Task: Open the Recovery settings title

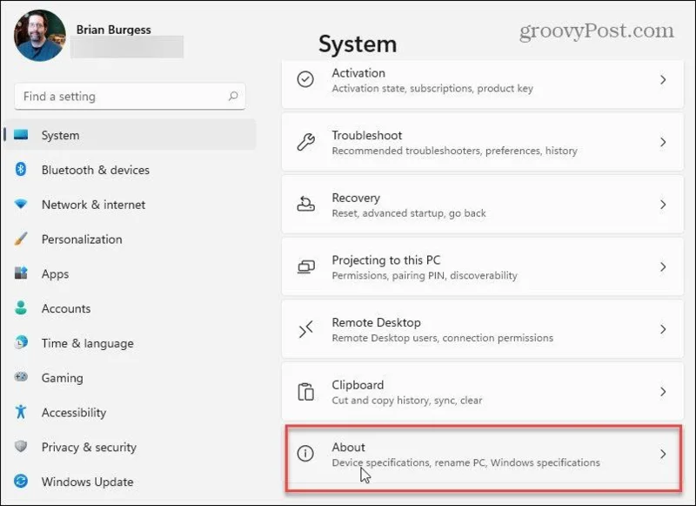Action: coord(356,198)
